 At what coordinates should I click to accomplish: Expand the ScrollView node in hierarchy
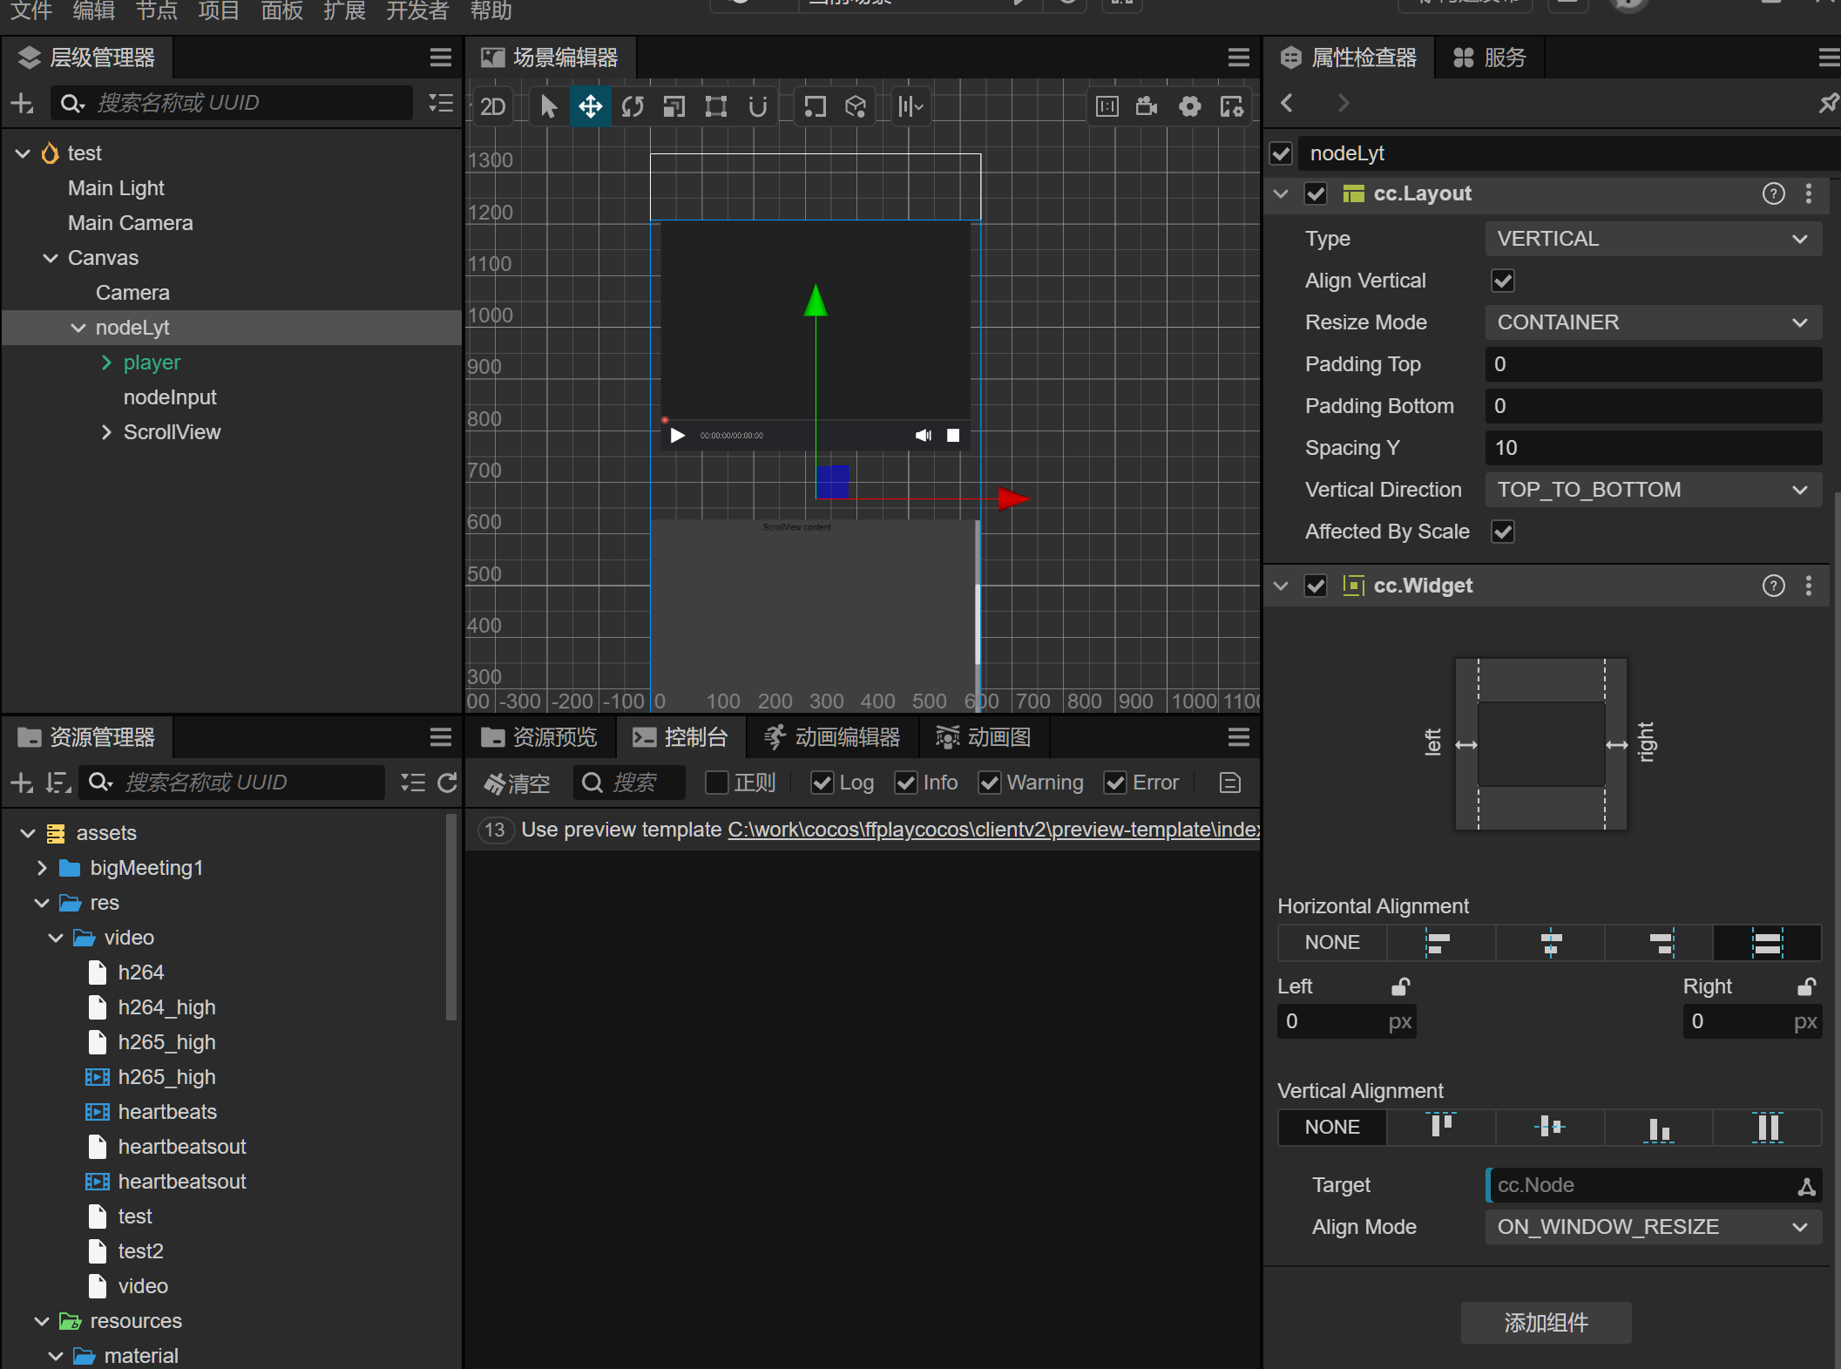(x=106, y=432)
